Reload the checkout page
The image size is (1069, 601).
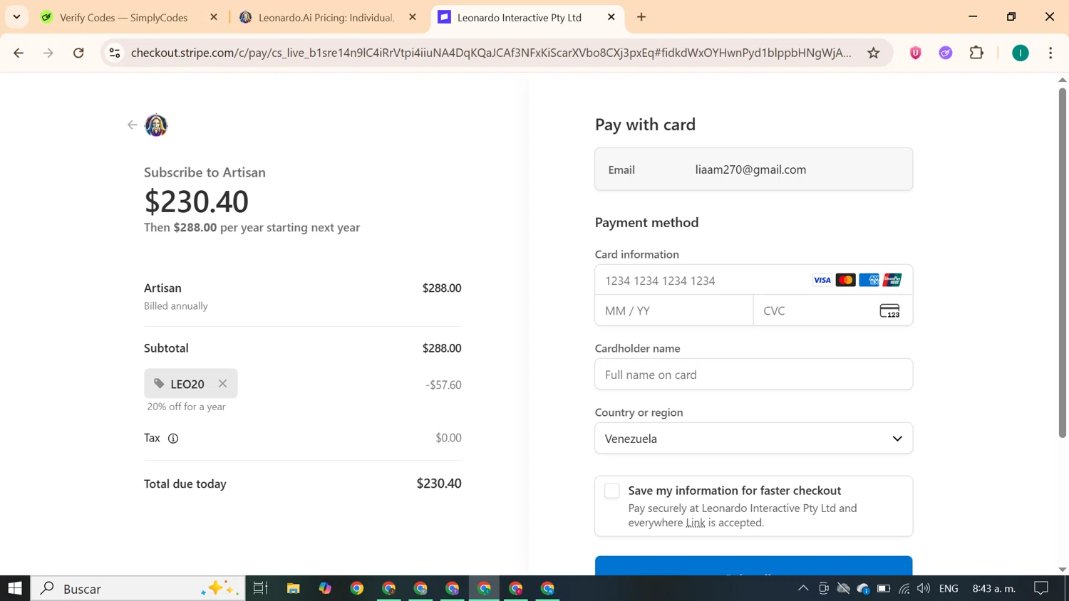(x=78, y=53)
